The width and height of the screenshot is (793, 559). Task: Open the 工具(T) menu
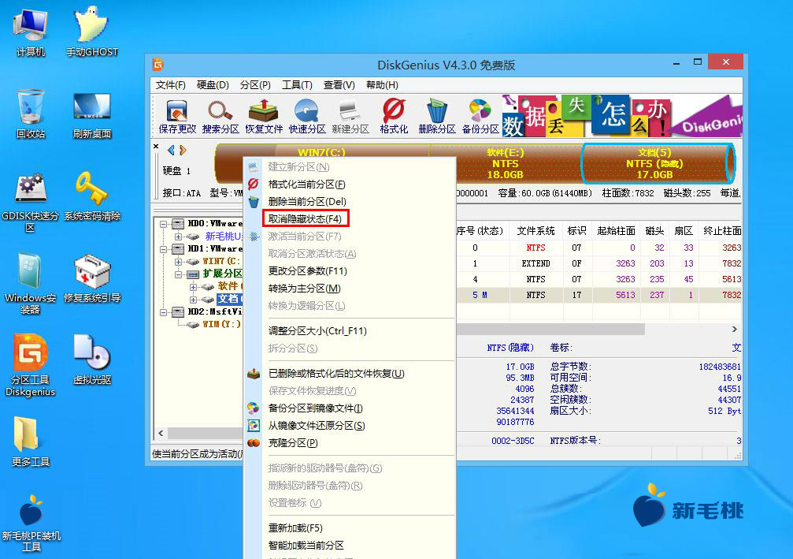coord(297,85)
